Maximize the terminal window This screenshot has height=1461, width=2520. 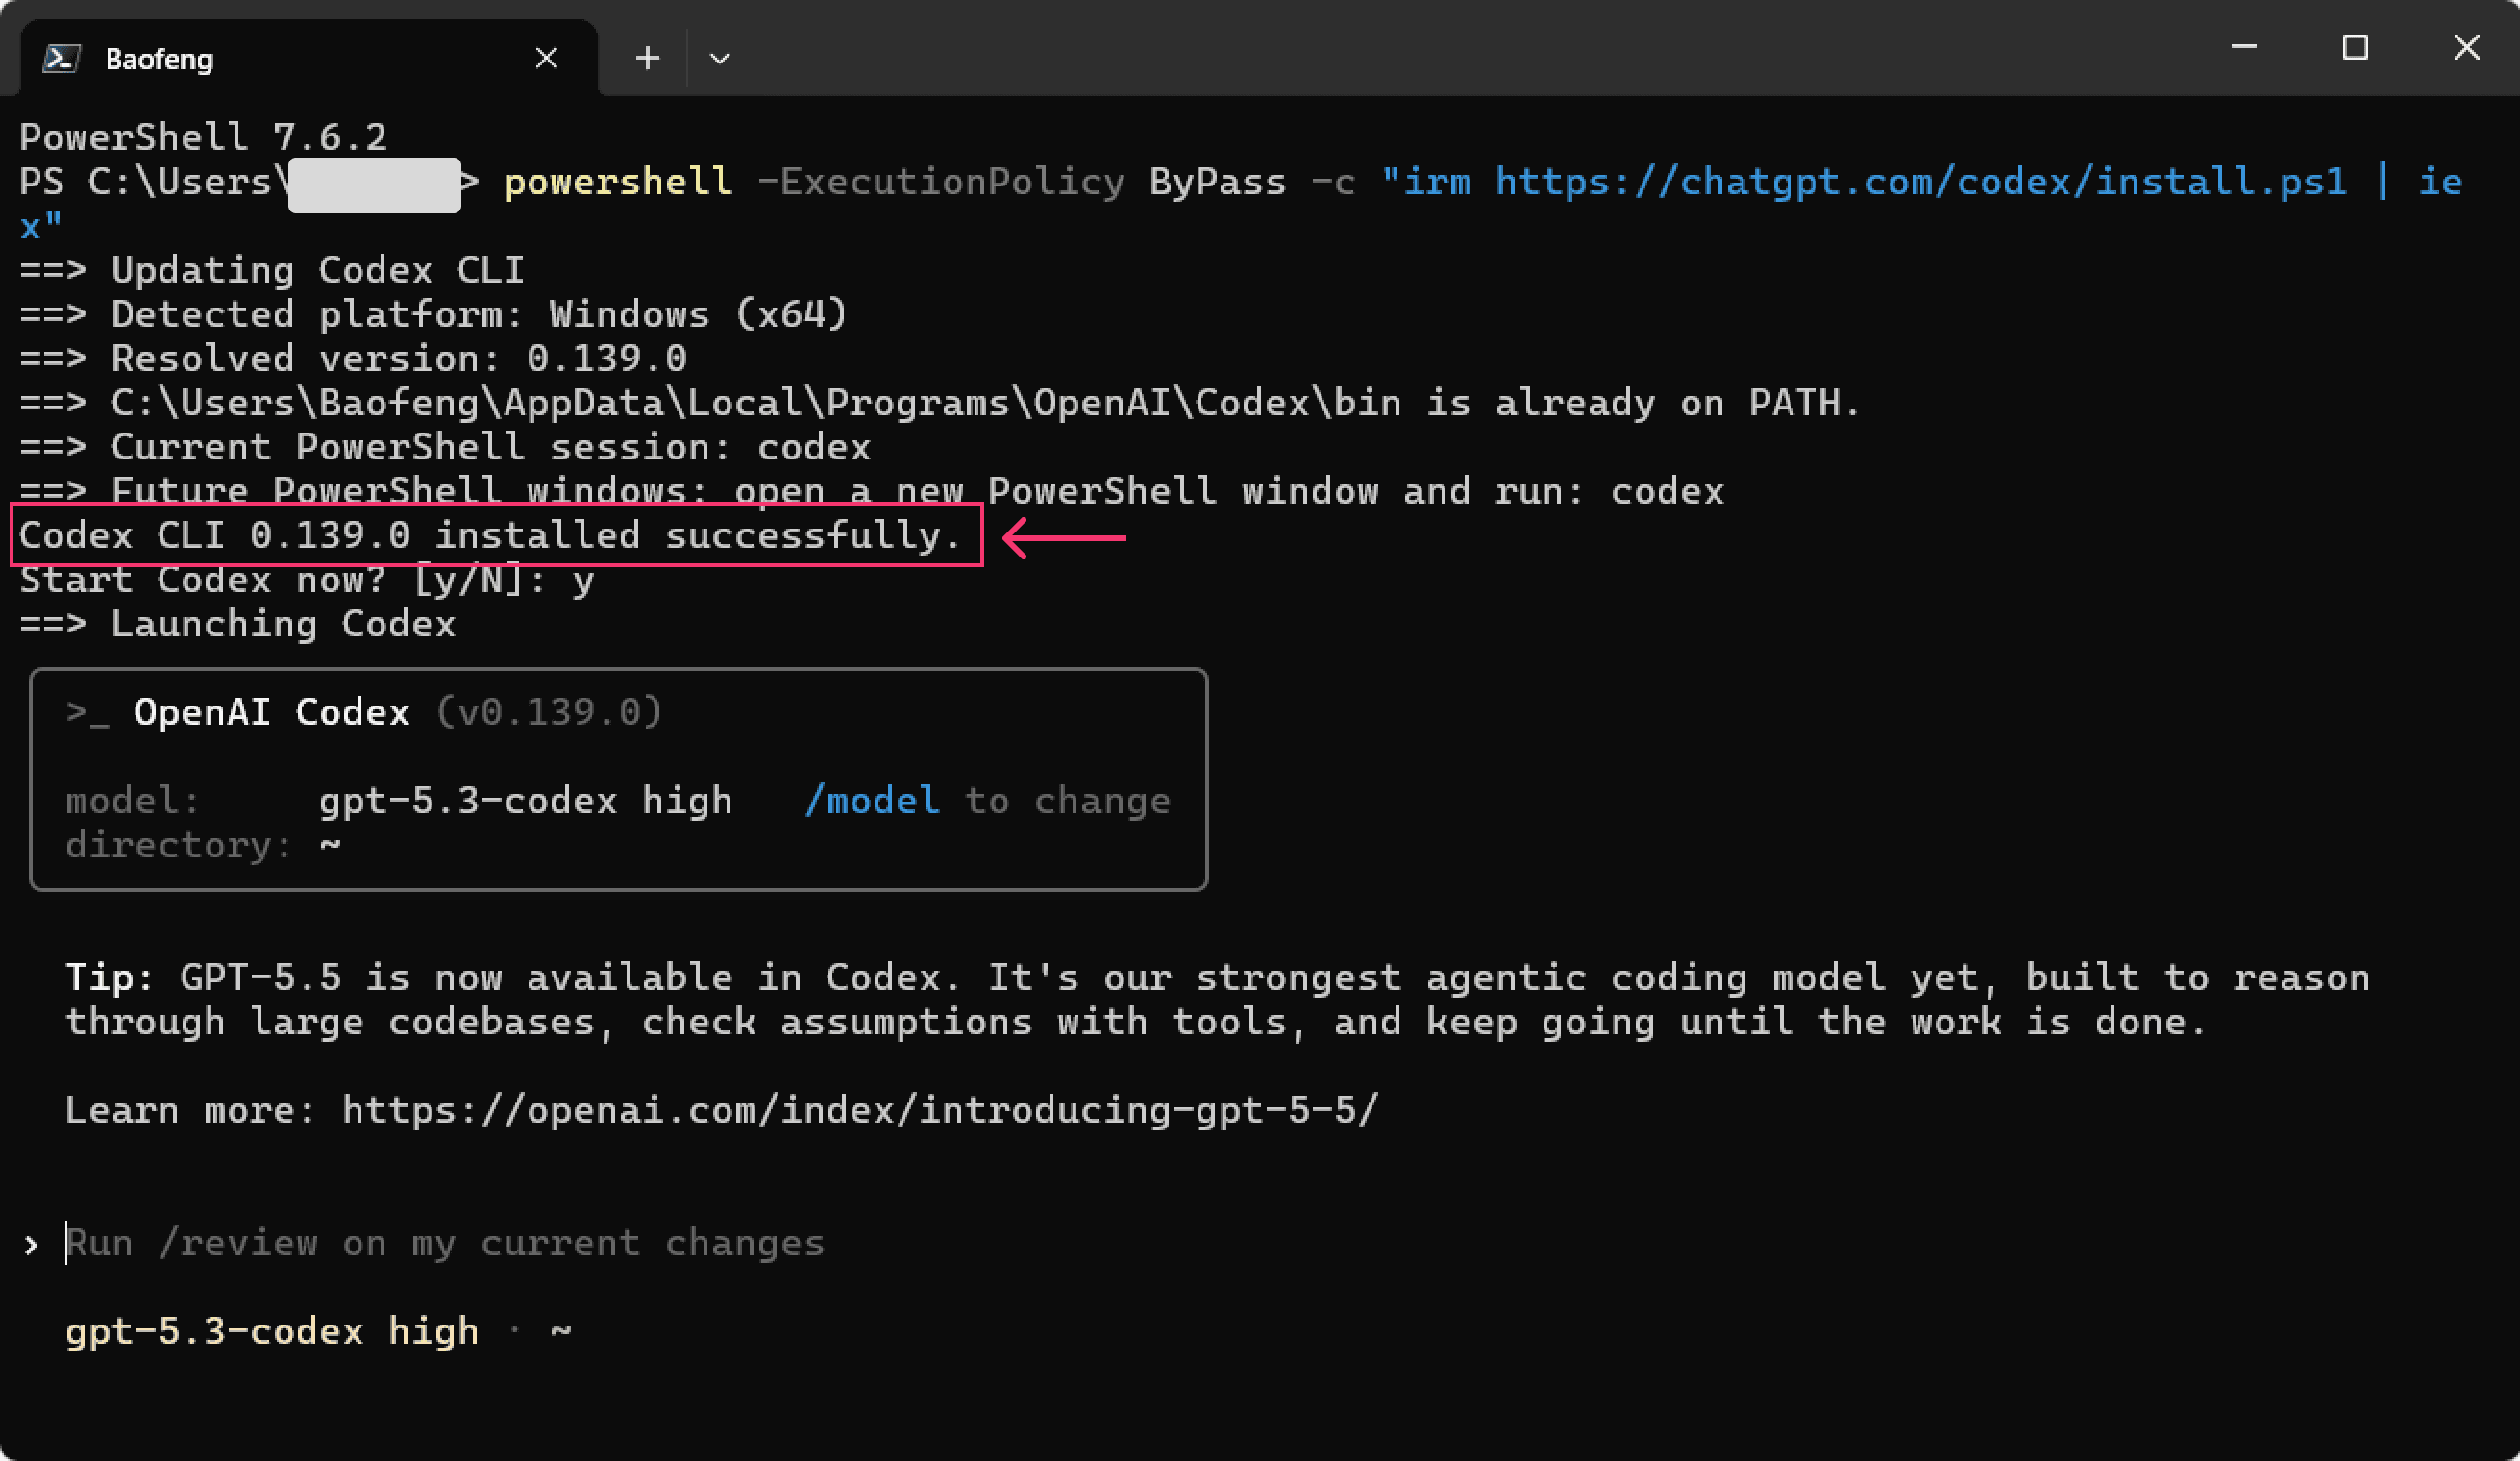tap(2355, 47)
